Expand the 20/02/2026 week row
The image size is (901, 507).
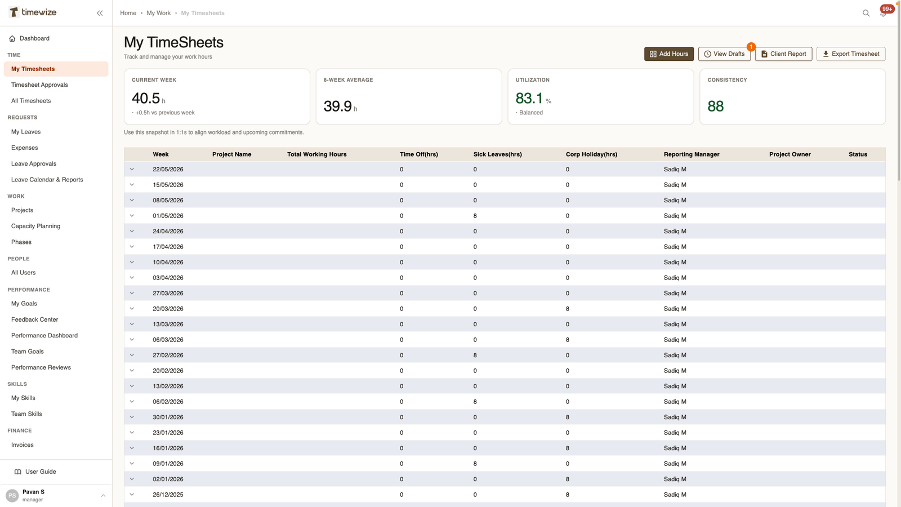pyautogui.click(x=132, y=371)
